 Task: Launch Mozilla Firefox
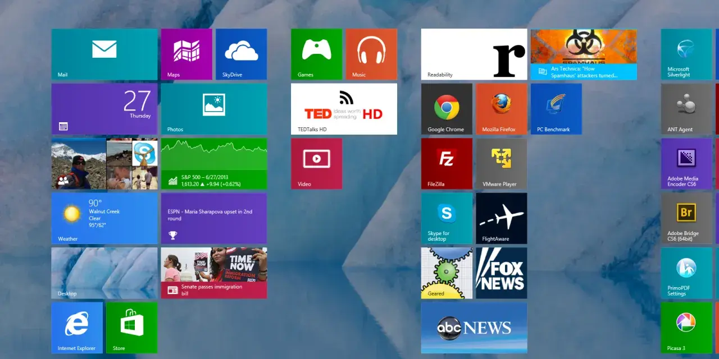[x=502, y=109]
